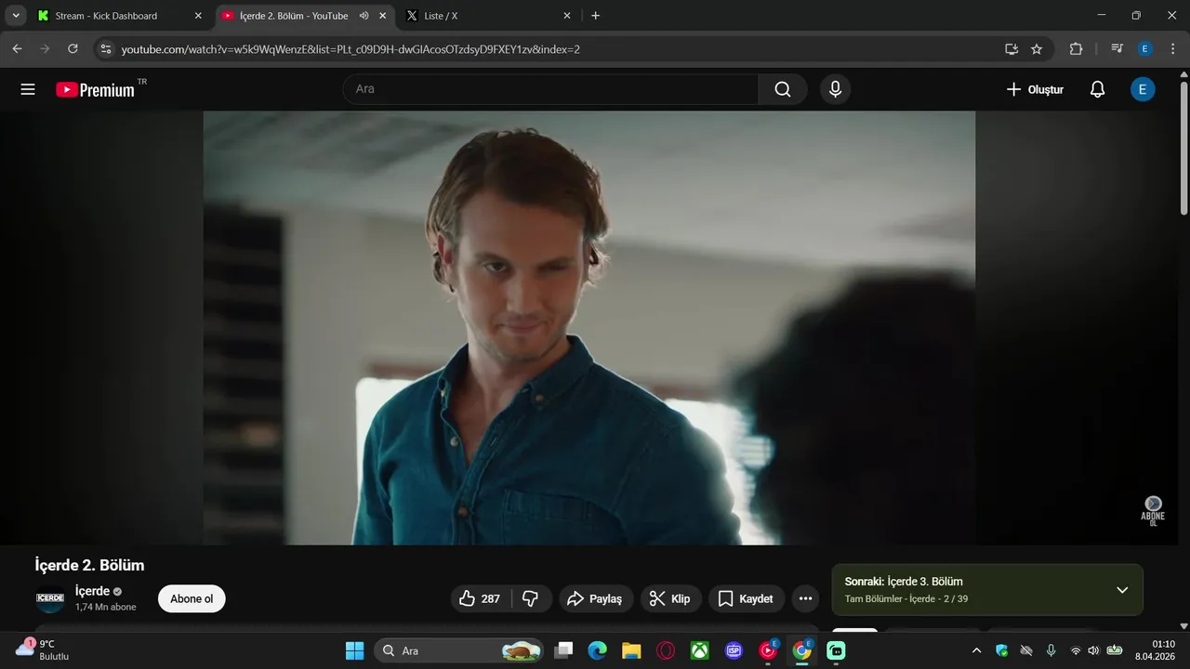The image size is (1190, 669).
Task: Click the address bar URL
Action: click(350, 49)
